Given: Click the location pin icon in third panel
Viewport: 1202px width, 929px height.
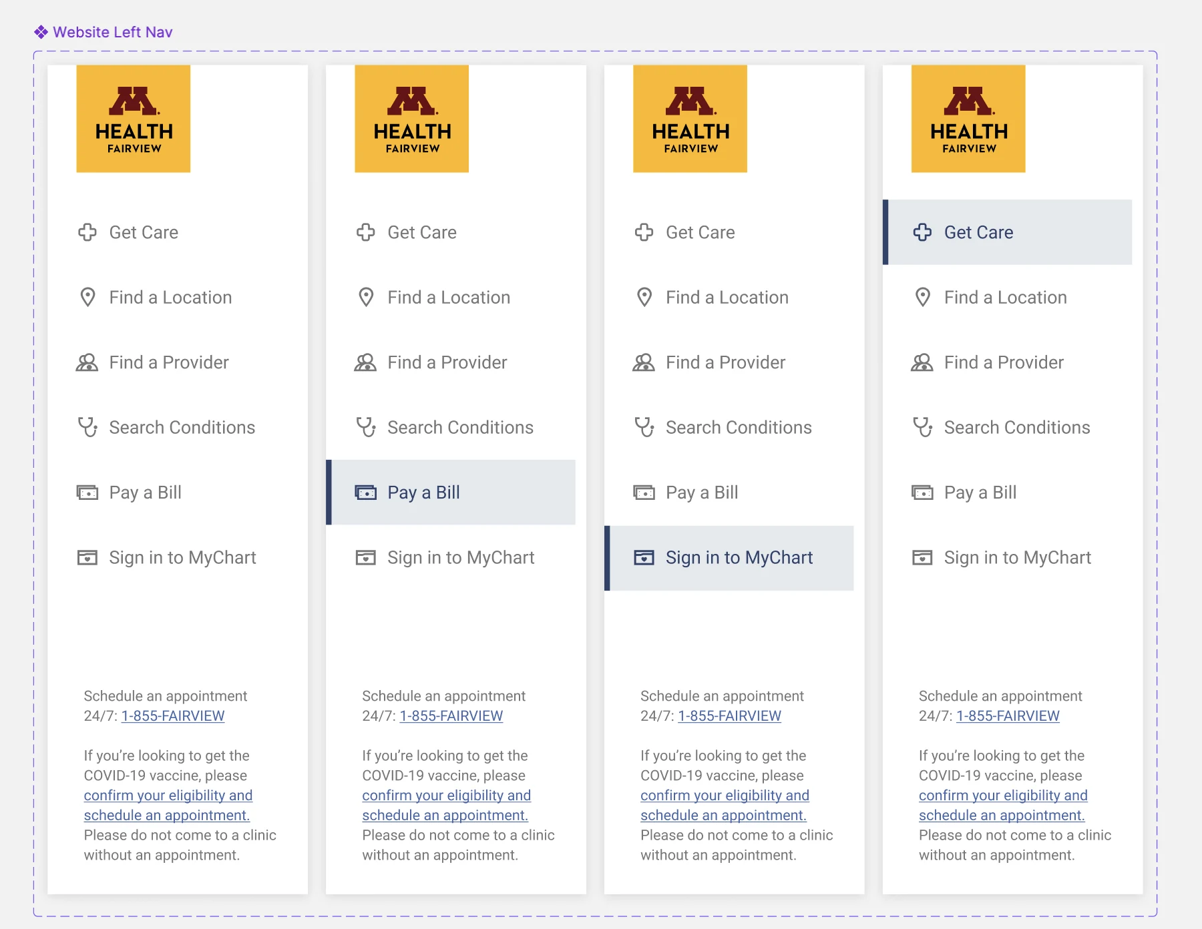Looking at the screenshot, I should 644,297.
